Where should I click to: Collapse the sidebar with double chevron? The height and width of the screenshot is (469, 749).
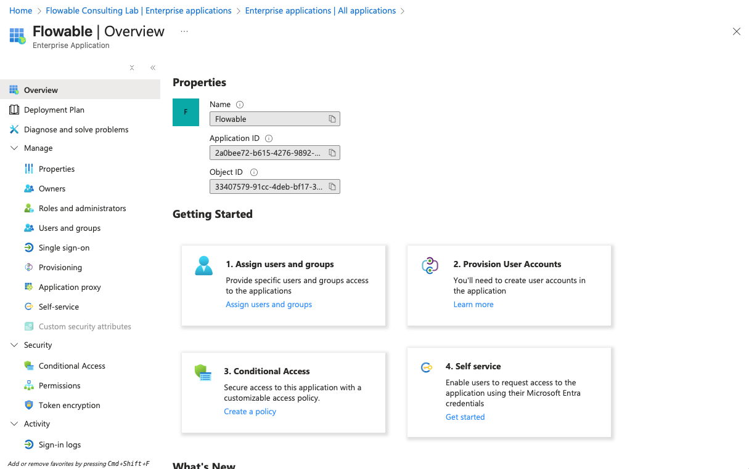coord(153,68)
